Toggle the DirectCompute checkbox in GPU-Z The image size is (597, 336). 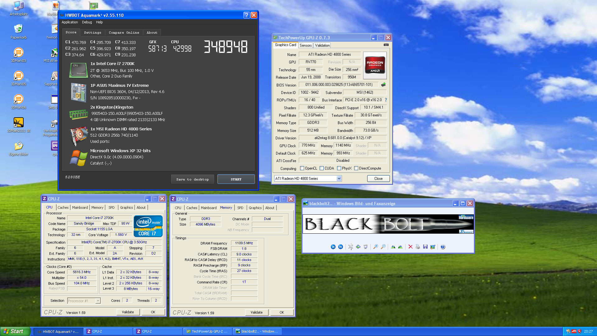(x=356, y=168)
